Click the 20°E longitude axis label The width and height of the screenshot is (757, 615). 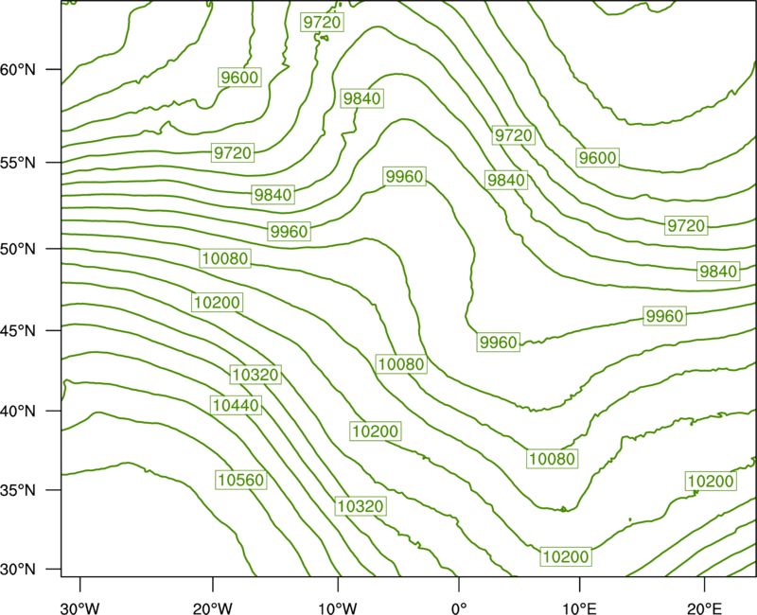point(704,608)
